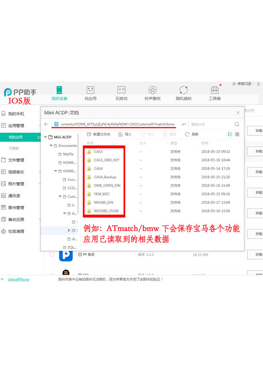Click 修复闪退 at the top right
Image resolution: width=263 pixels, height=373 pixels.
[x=241, y=84]
